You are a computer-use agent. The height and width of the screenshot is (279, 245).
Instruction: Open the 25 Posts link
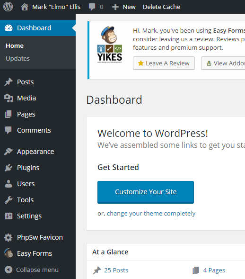pyautogui.click(x=116, y=270)
